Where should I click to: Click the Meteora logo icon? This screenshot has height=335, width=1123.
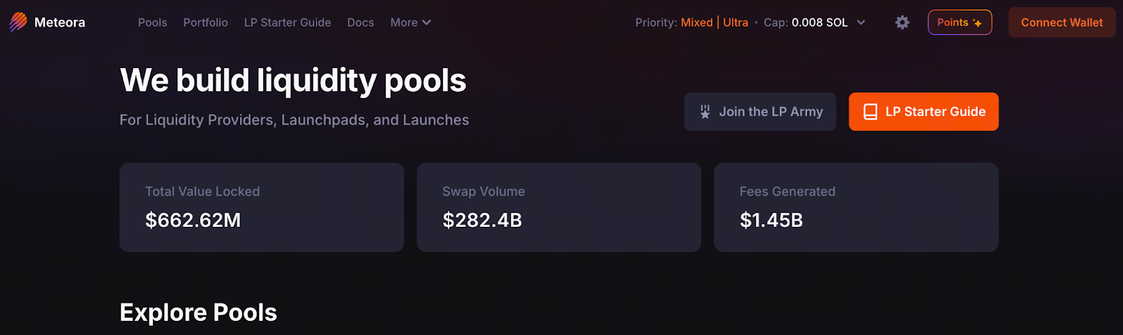[18, 22]
